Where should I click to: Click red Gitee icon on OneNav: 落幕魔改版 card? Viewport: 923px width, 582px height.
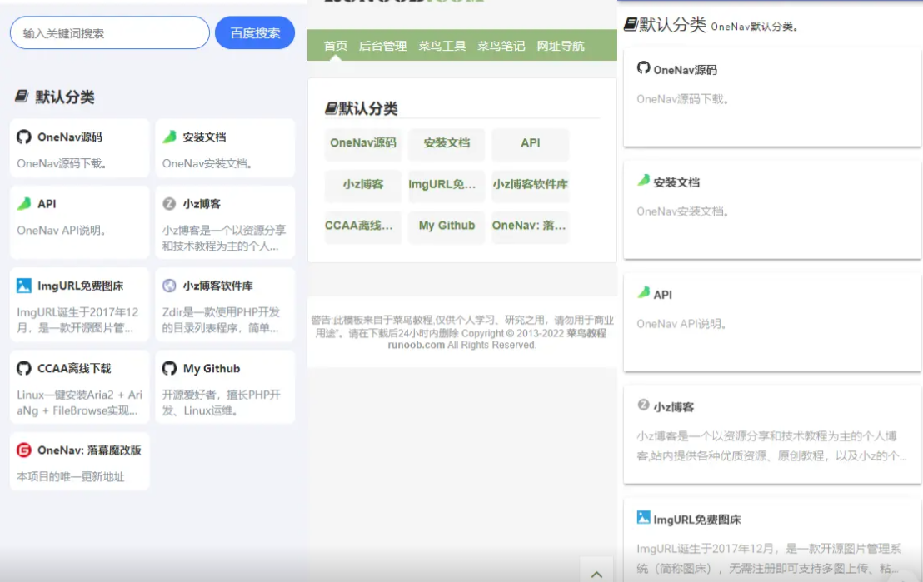24,450
